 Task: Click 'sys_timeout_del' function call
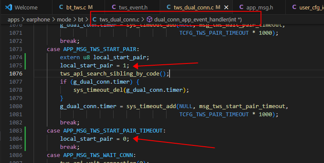tap(98, 90)
